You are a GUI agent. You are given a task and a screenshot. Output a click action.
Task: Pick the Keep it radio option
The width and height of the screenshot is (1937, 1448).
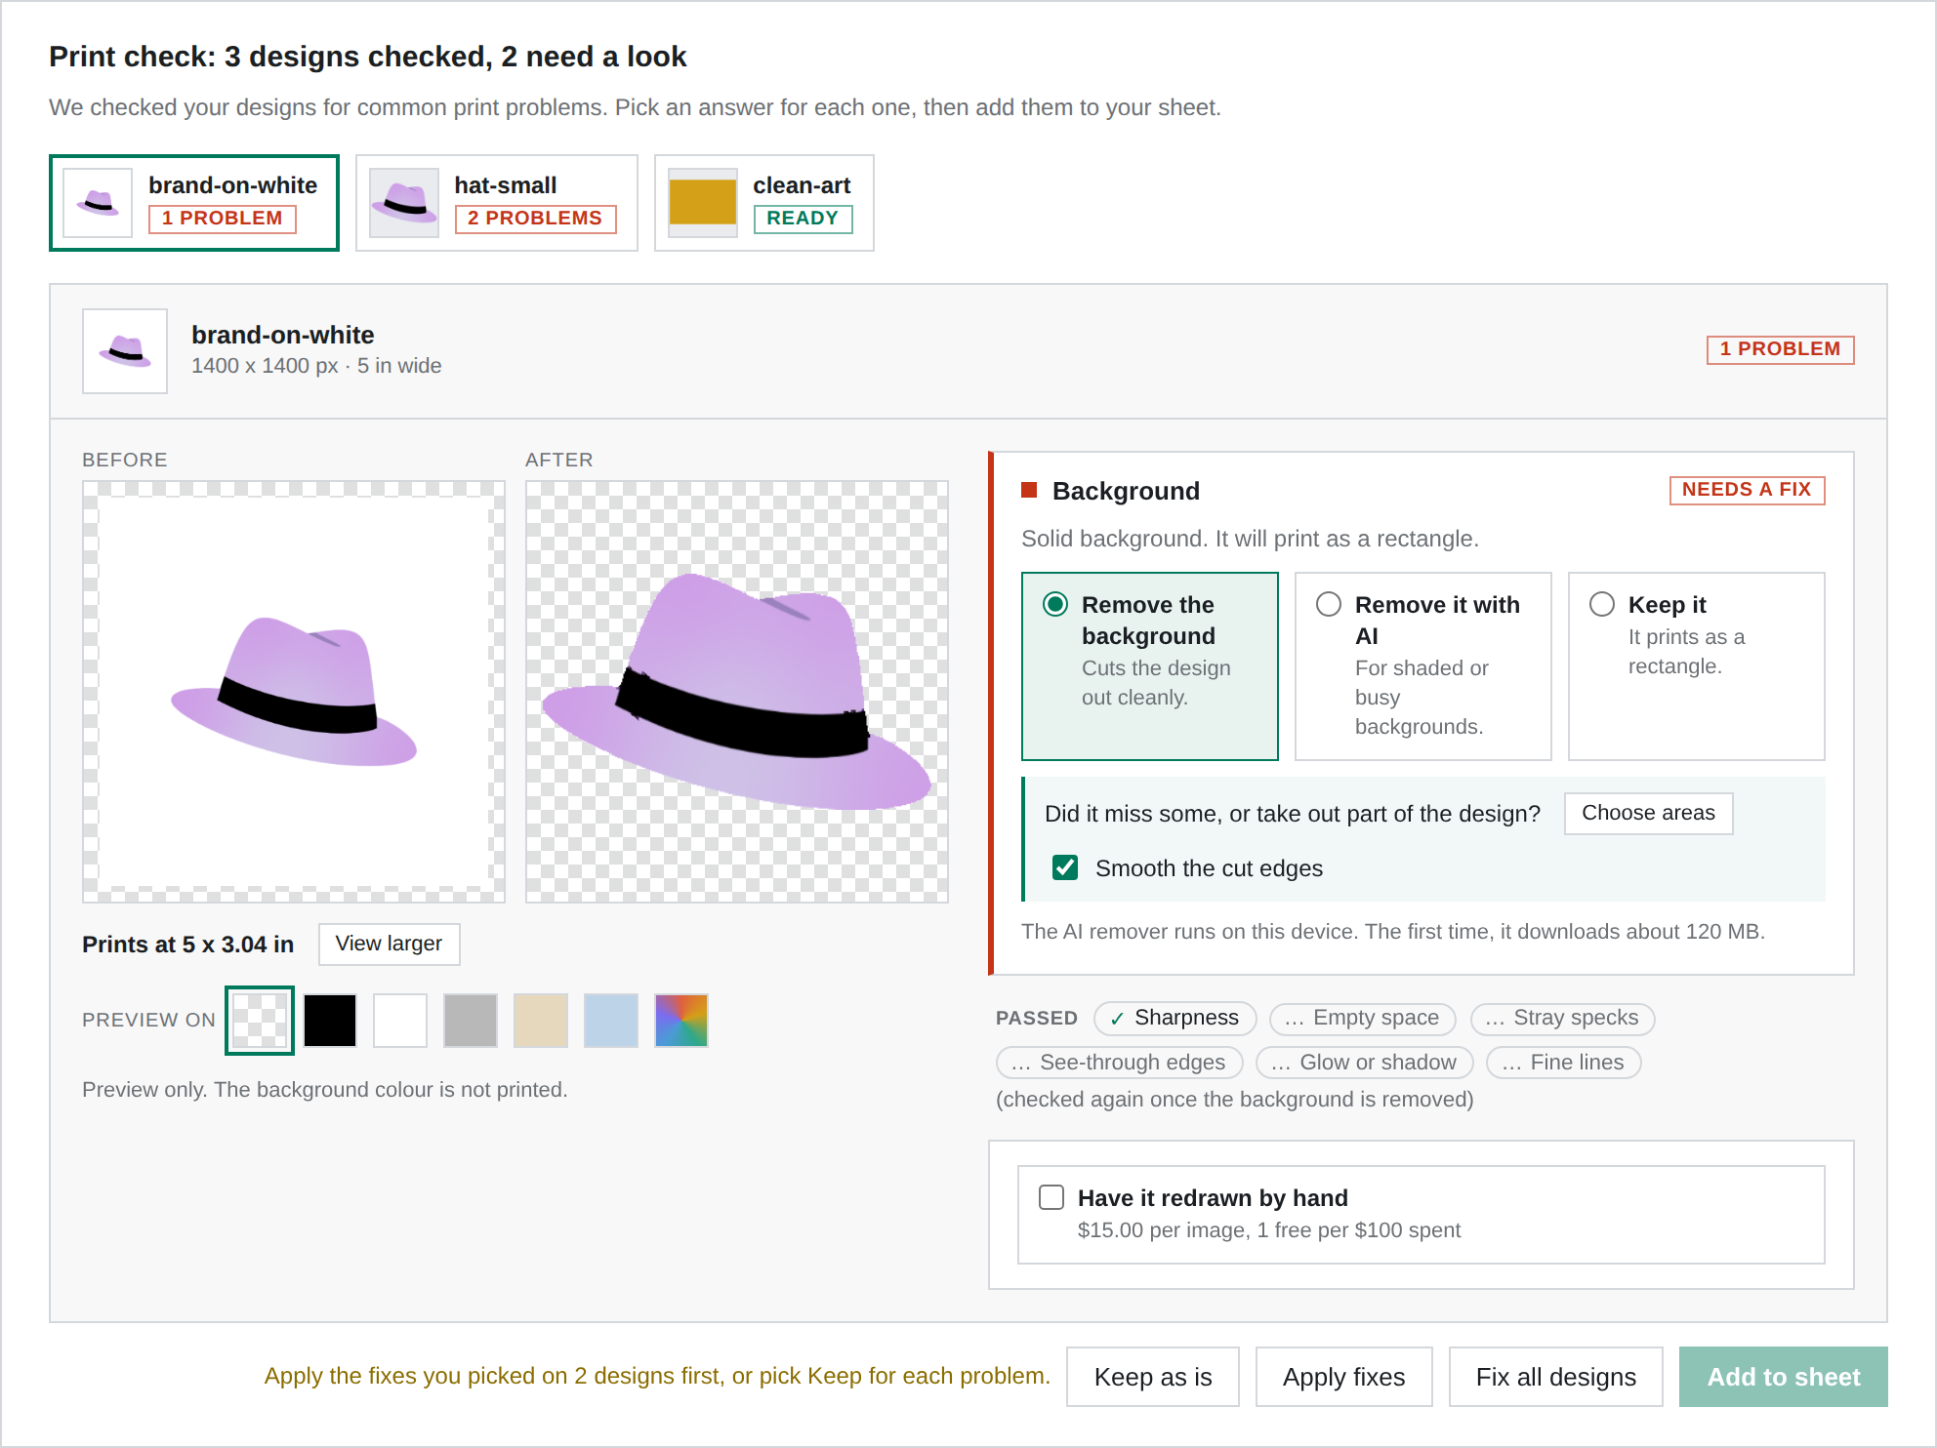(x=1697, y=666)
